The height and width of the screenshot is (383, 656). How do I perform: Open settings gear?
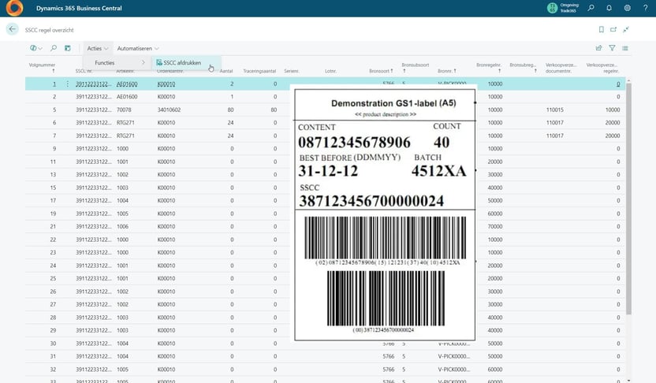(627, 8)
